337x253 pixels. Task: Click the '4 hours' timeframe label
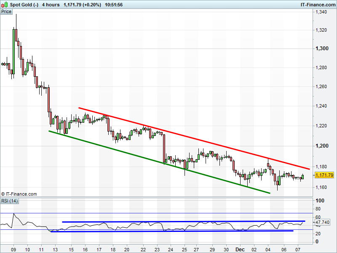coord(51,5)
